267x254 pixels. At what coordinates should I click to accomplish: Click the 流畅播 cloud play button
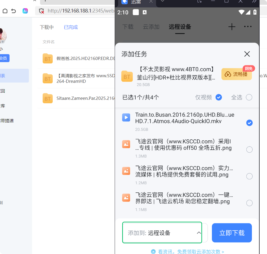point(237,74)
